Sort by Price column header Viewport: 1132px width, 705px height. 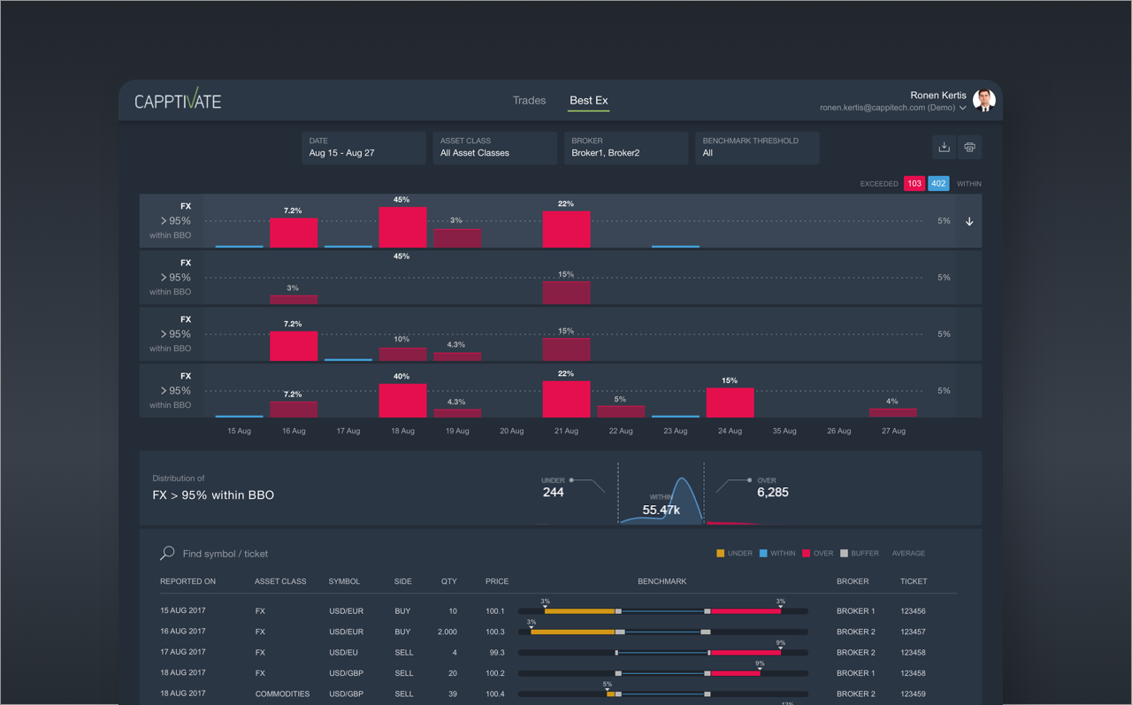[497, 582]
